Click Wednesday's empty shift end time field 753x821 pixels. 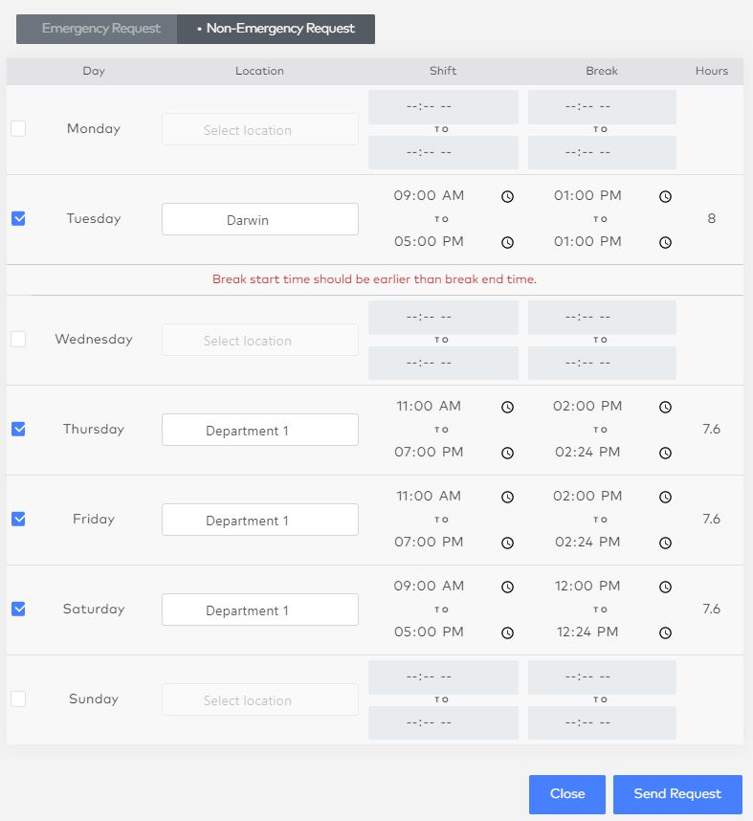point(443,364)
